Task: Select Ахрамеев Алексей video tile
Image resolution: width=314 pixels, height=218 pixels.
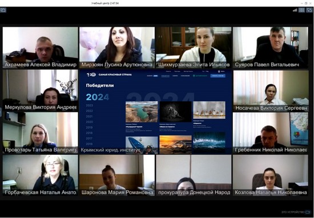Action: 41,47
